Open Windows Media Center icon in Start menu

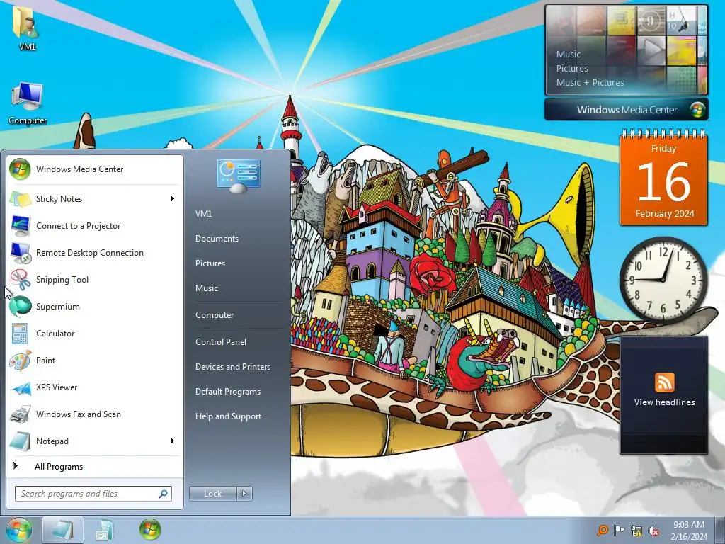(20, 169)
